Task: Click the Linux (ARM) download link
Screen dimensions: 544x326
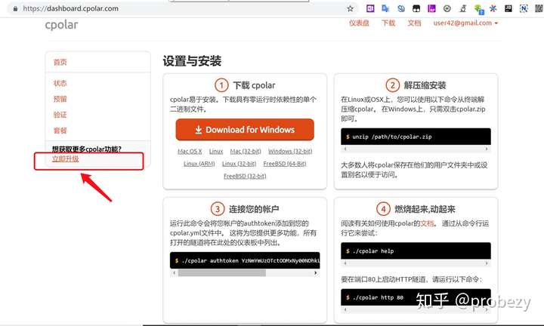Action: point(199,164)
